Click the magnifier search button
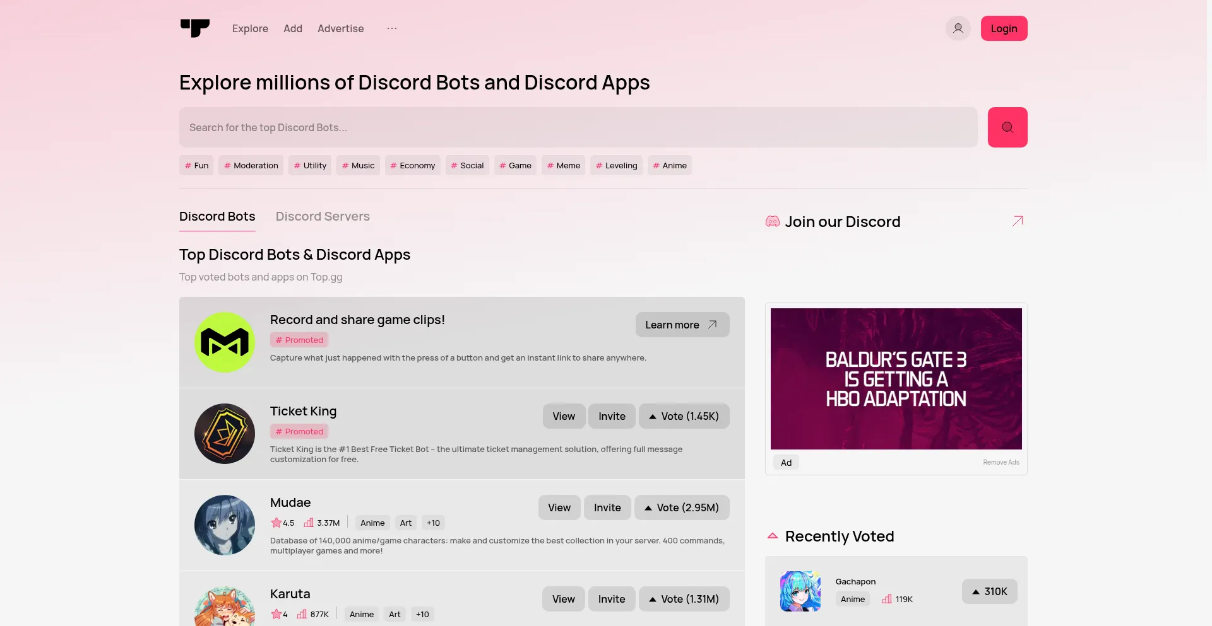Image resolution: width=1212 pixels, height=626 pixels. click(x=1007, y=127)
